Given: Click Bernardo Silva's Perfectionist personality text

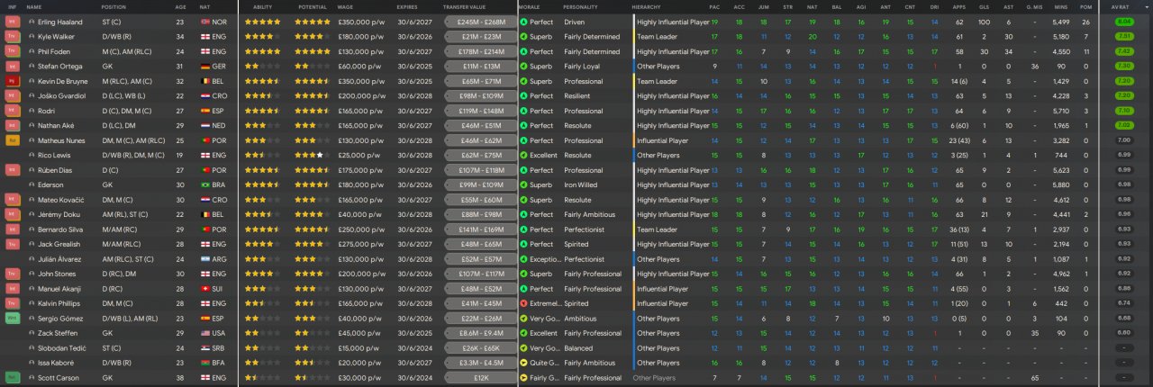Looking at the screenshot, I should pos(584,229).
